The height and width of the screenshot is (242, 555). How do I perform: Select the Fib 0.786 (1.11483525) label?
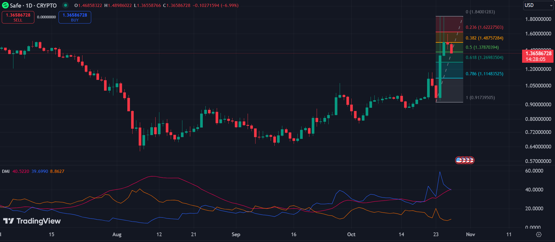(x=484, y=74)
